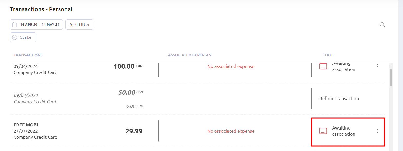Click the checkmark circle icon in State filter
The image size is (403, 151).
pyautogui.click(x=15, y=37)
